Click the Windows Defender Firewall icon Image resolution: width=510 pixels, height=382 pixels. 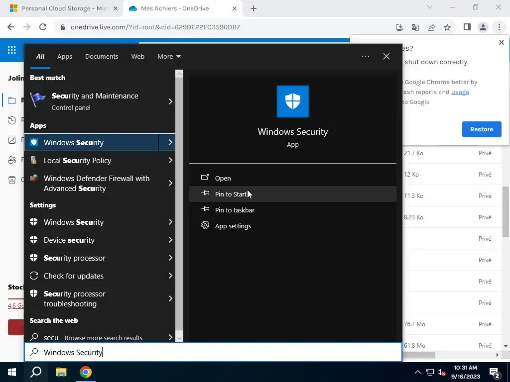[34, 179]
